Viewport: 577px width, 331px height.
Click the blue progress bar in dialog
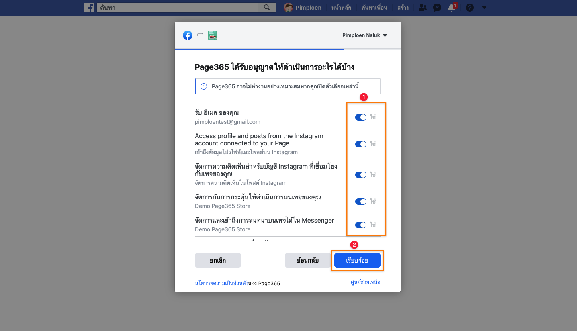point(260,49)
